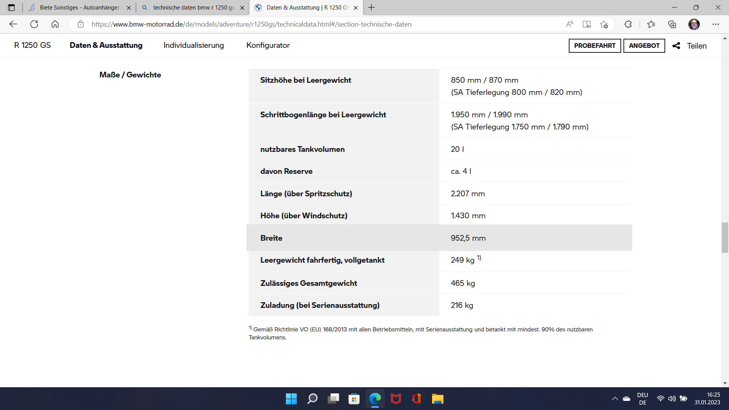This screenshot has width=729, height=410.
Task: Open a new browser tab
Action: point(371,8)
